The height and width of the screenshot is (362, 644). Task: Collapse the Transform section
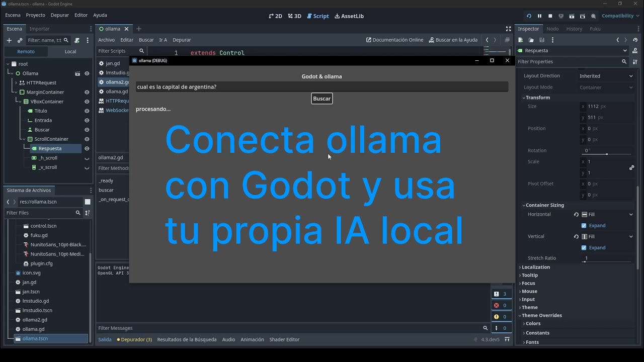(x=537, y=98)
